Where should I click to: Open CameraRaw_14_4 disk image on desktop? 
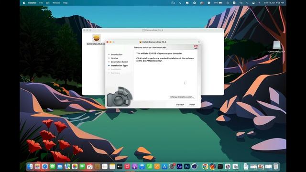point(276,47)
